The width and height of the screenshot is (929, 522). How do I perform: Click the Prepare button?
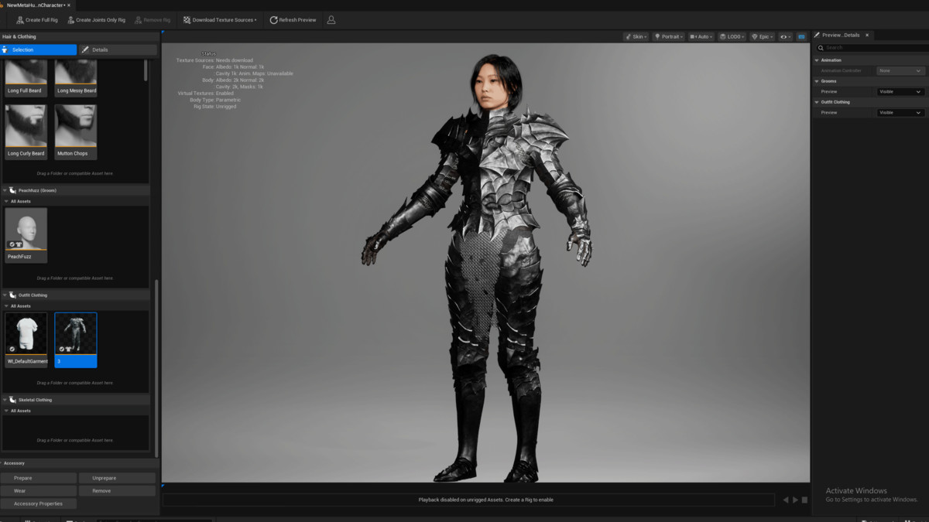tap(39, 478)
